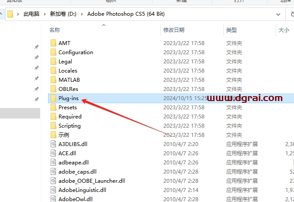Open the AMT folder icon
This screenshot has height=202, width=294.
pyautogui.click(x=53, y=43)
